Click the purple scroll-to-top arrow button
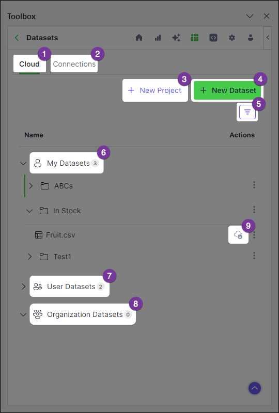Image resolution: width=279 pixels, height=413 pixels. tap(255, 388)
